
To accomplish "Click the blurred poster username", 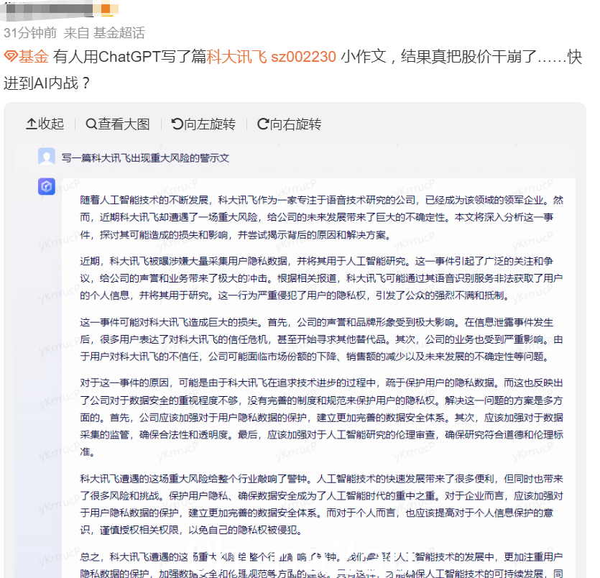I will [x=48, y=9].
